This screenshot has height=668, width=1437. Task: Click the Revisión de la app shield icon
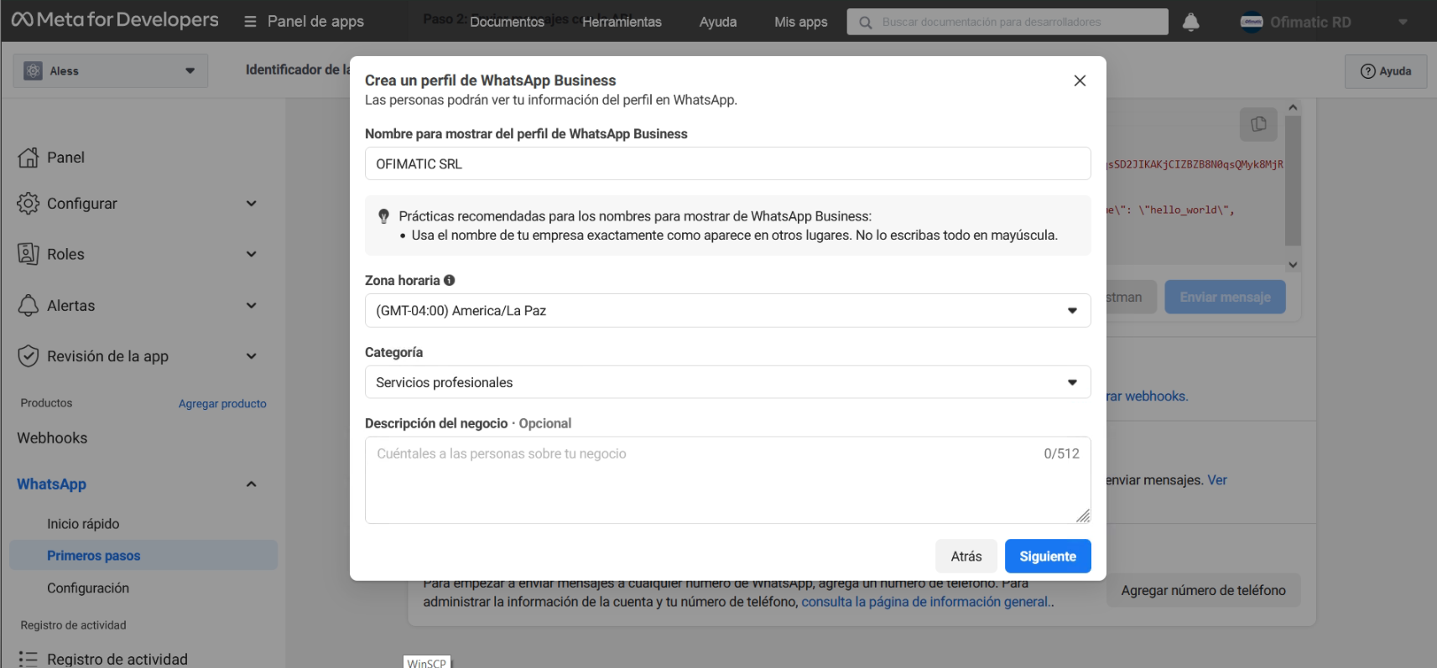pyautogui.click(x=29, y=356)
